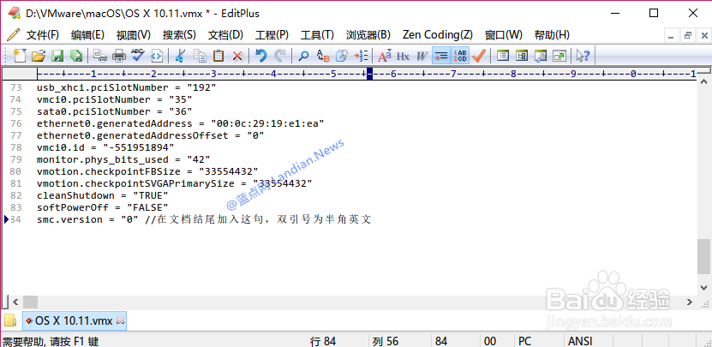
Task: Click the Find in Files icon
Action: (342, 56)
